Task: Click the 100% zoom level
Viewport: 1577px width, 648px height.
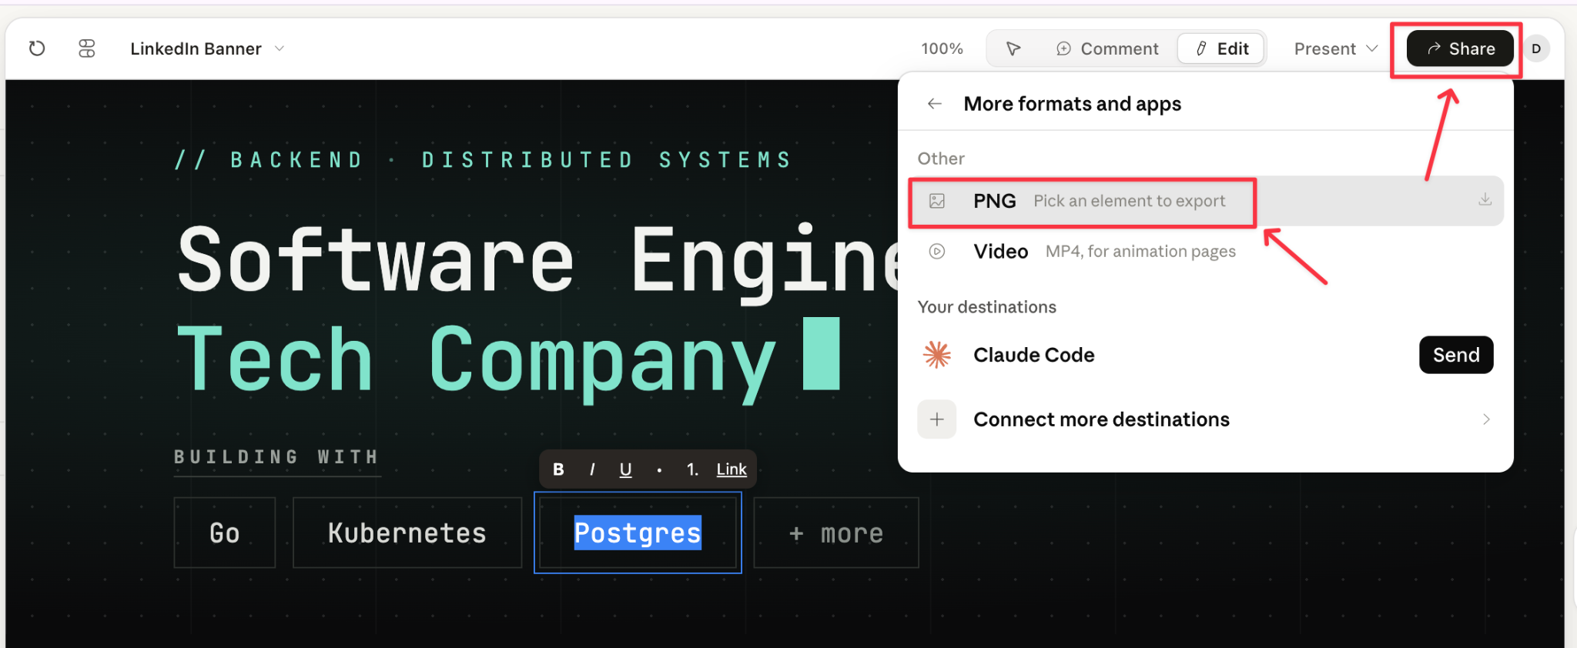Action: 942,48
